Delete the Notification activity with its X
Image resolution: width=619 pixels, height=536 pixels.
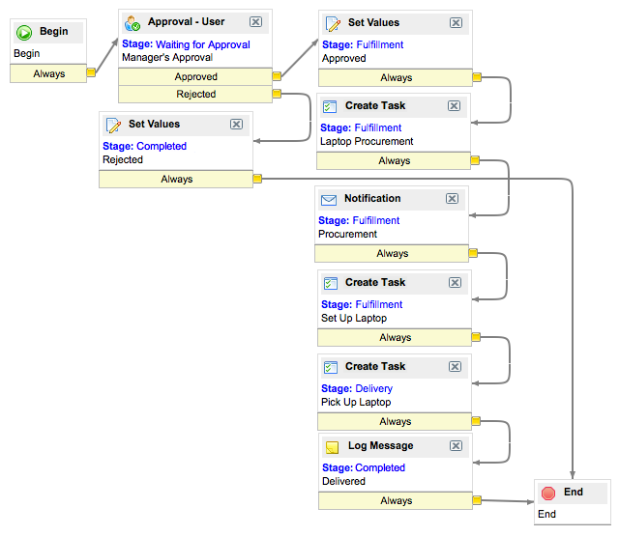pos(452,198)
